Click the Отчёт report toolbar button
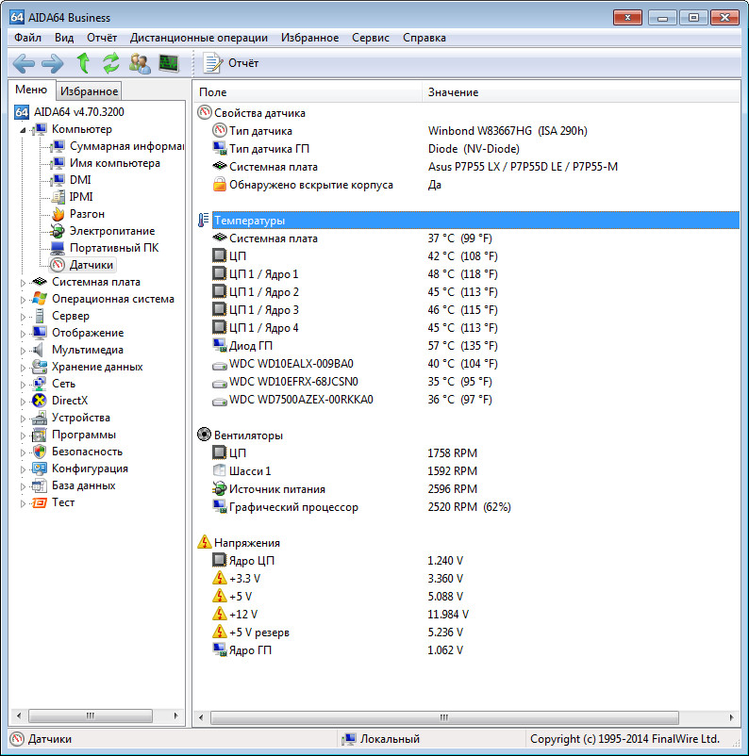The height and width of the screenshot is (756, 749). 231,63
